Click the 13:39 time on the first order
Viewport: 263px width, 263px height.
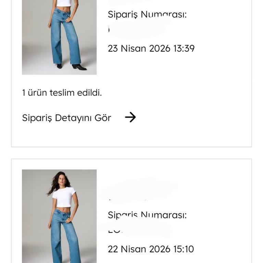click(x=184, y=48)
